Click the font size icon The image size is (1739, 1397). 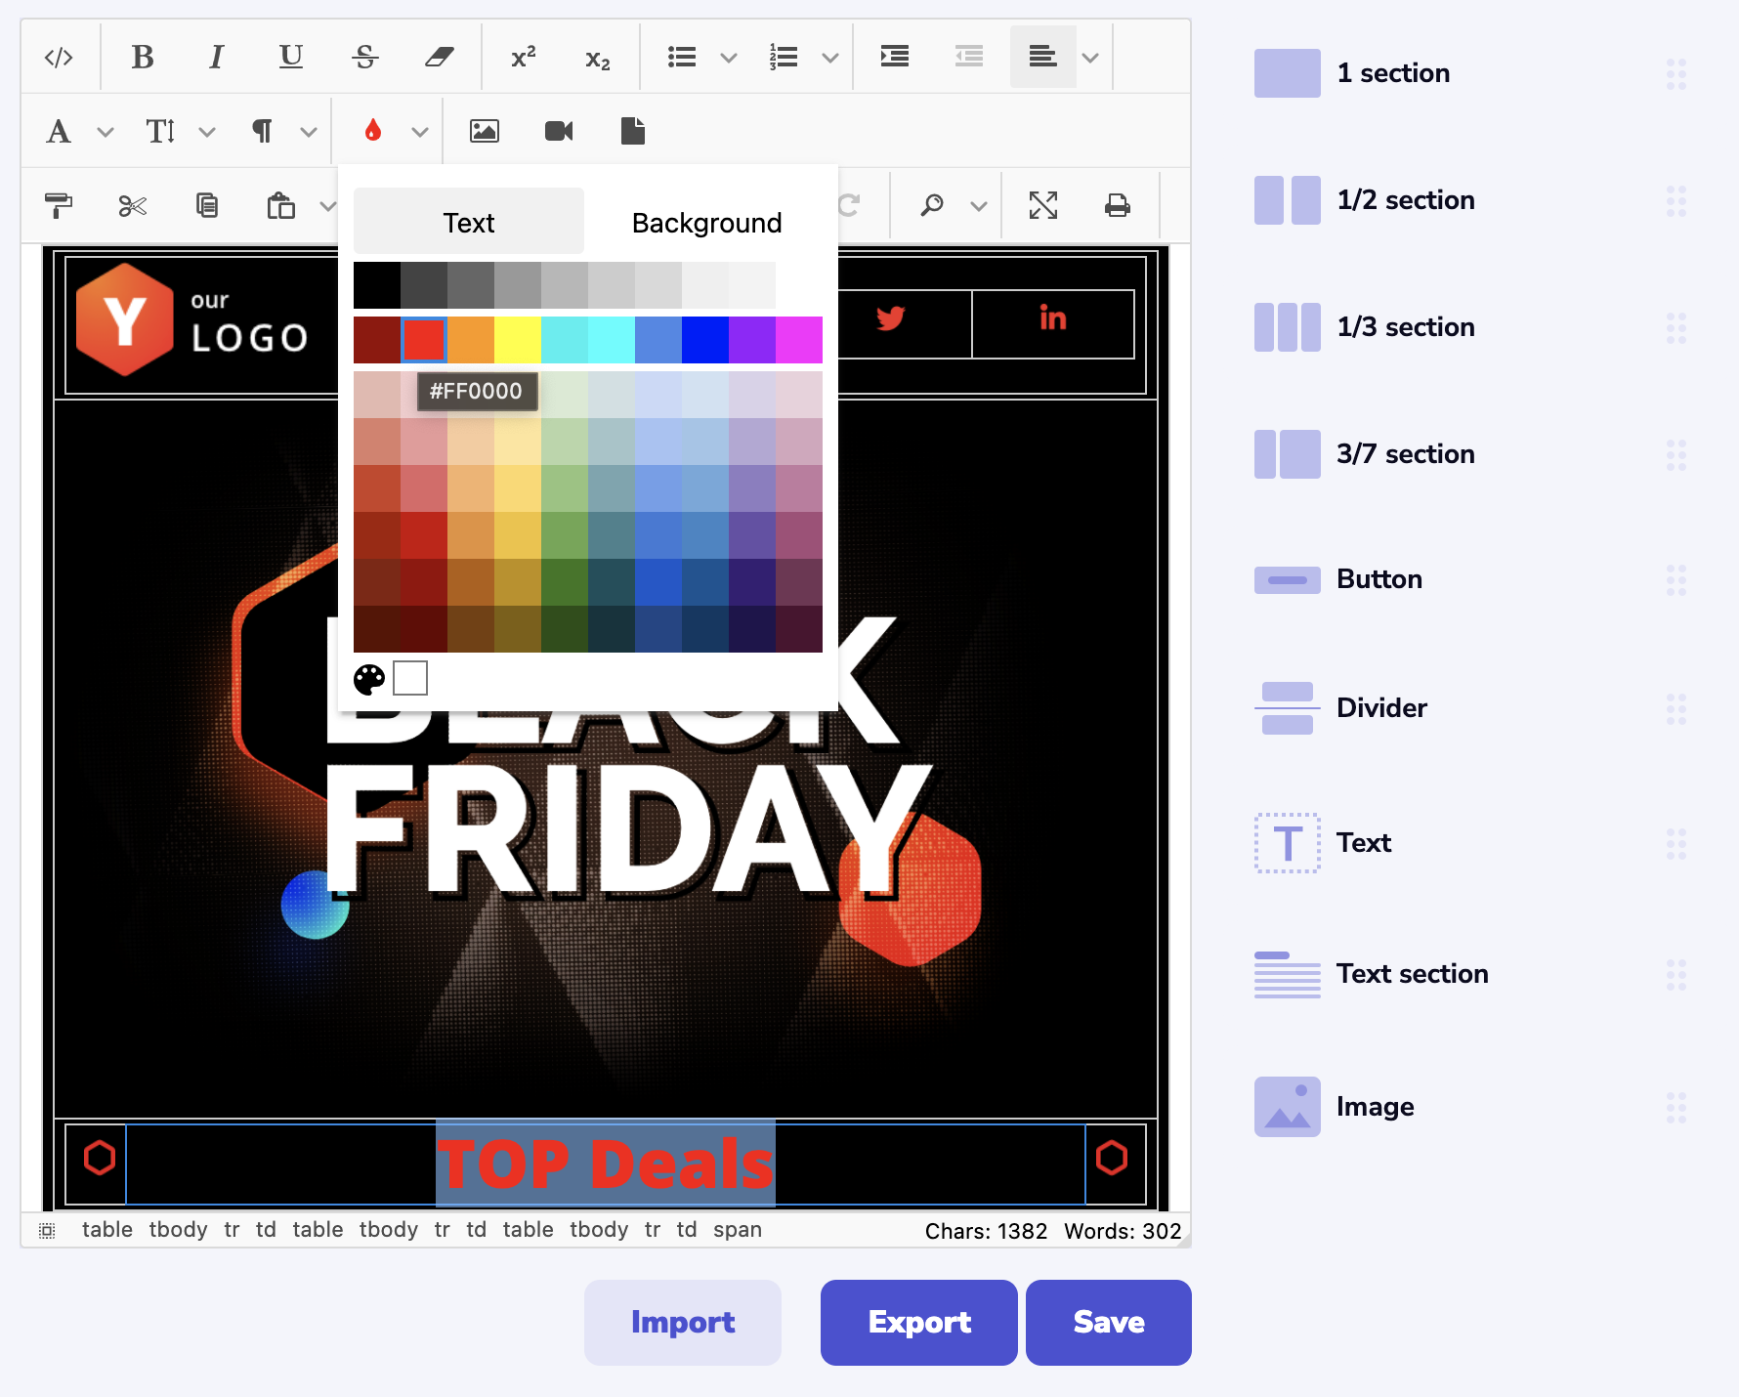coord(160,131)
